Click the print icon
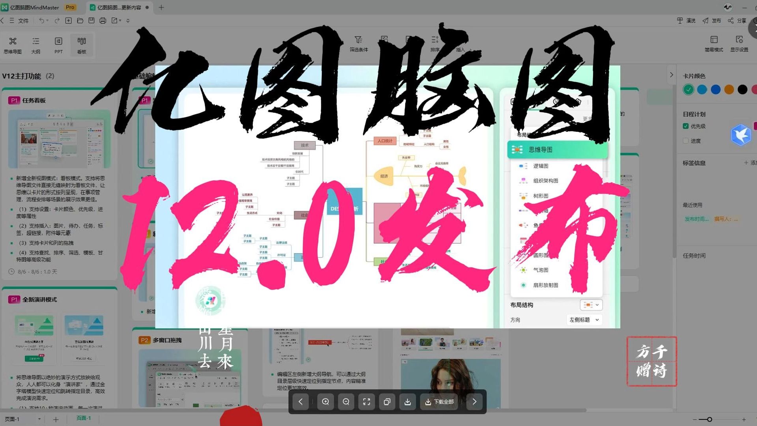This screenshot has height=426, width=757. coord(103,21)
